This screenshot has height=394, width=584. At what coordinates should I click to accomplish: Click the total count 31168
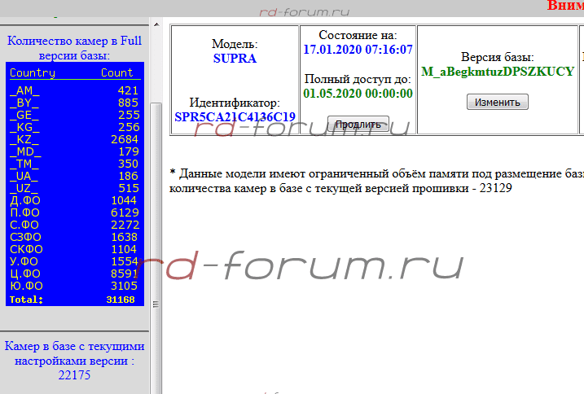(x=121, y=300)
